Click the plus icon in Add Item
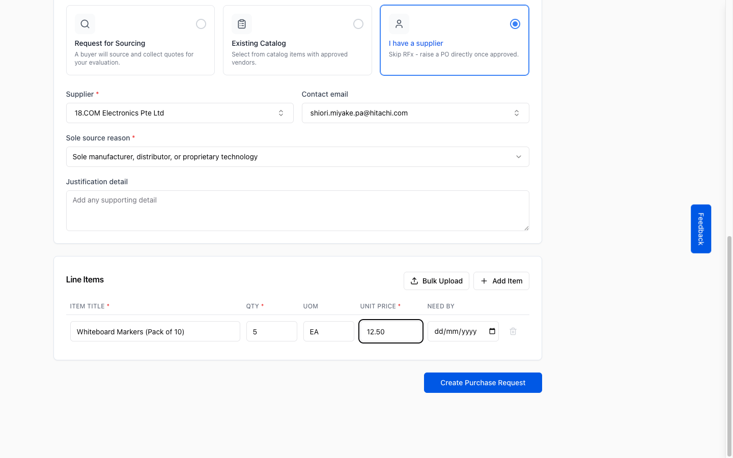This screenshot has height=458, width=733. (484, 281)
